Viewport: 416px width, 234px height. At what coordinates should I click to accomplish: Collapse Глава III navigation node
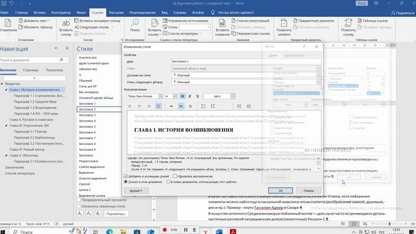click(6, 125)
